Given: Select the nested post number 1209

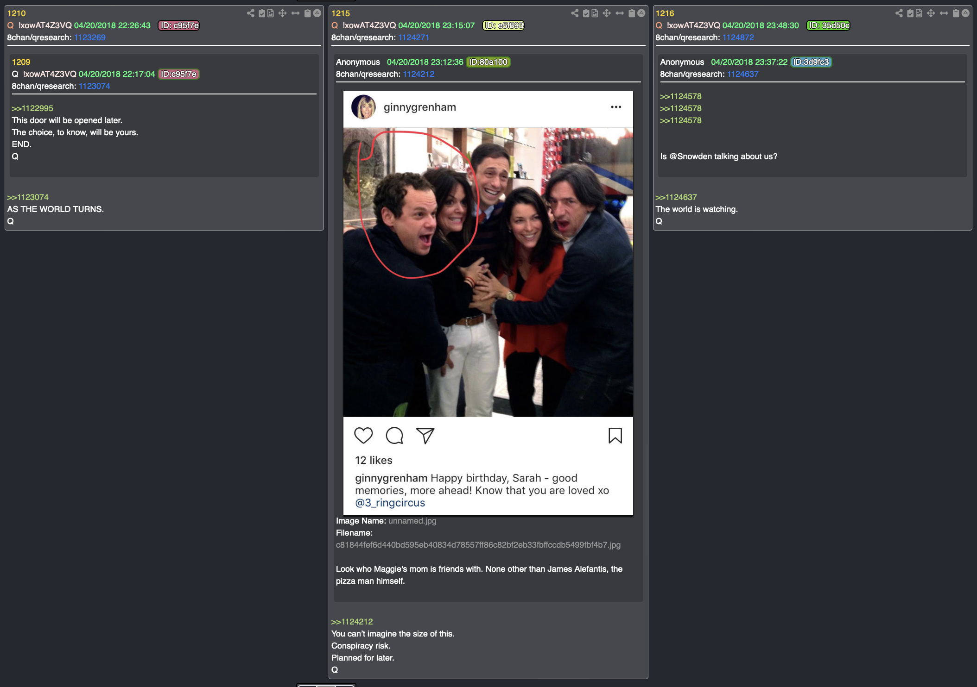Looking at the screenshot, I should point(21,62).
